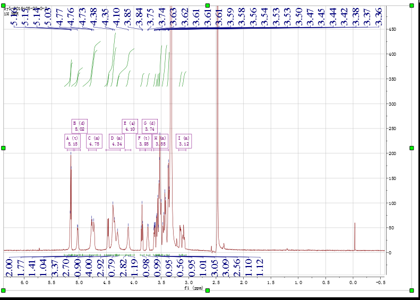
Task: Click the bottom-left green corner handle
Action: [x=3, y=290]
